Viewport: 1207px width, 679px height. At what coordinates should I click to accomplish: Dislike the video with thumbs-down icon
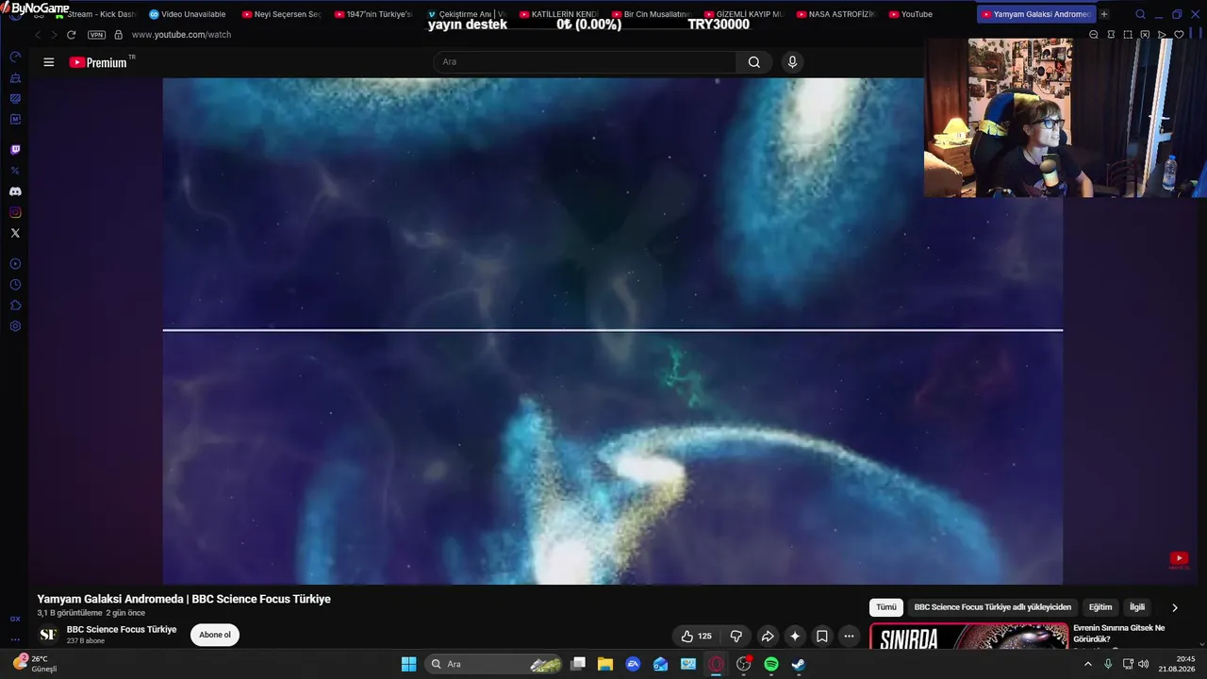(x=736, y=636)
